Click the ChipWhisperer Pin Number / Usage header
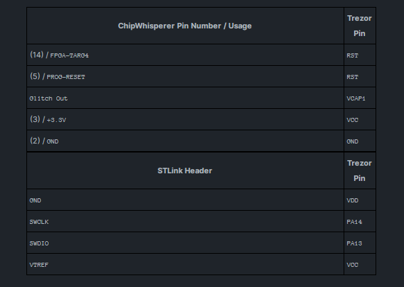The height and width of the screenshot is (287, 404). point(185,26)
